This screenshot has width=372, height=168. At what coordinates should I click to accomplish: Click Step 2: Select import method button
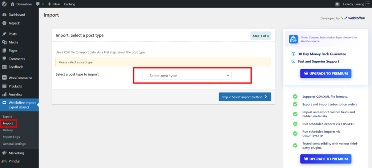coord(245,97)
